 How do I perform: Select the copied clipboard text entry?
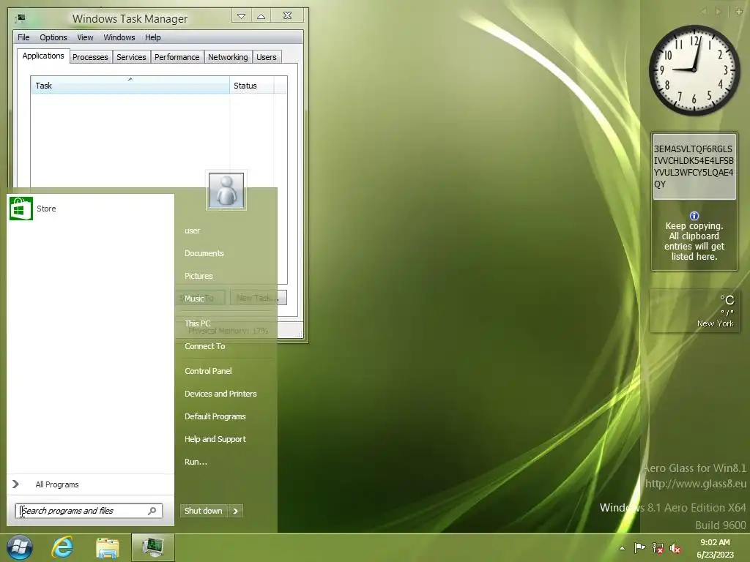[694, 166]
